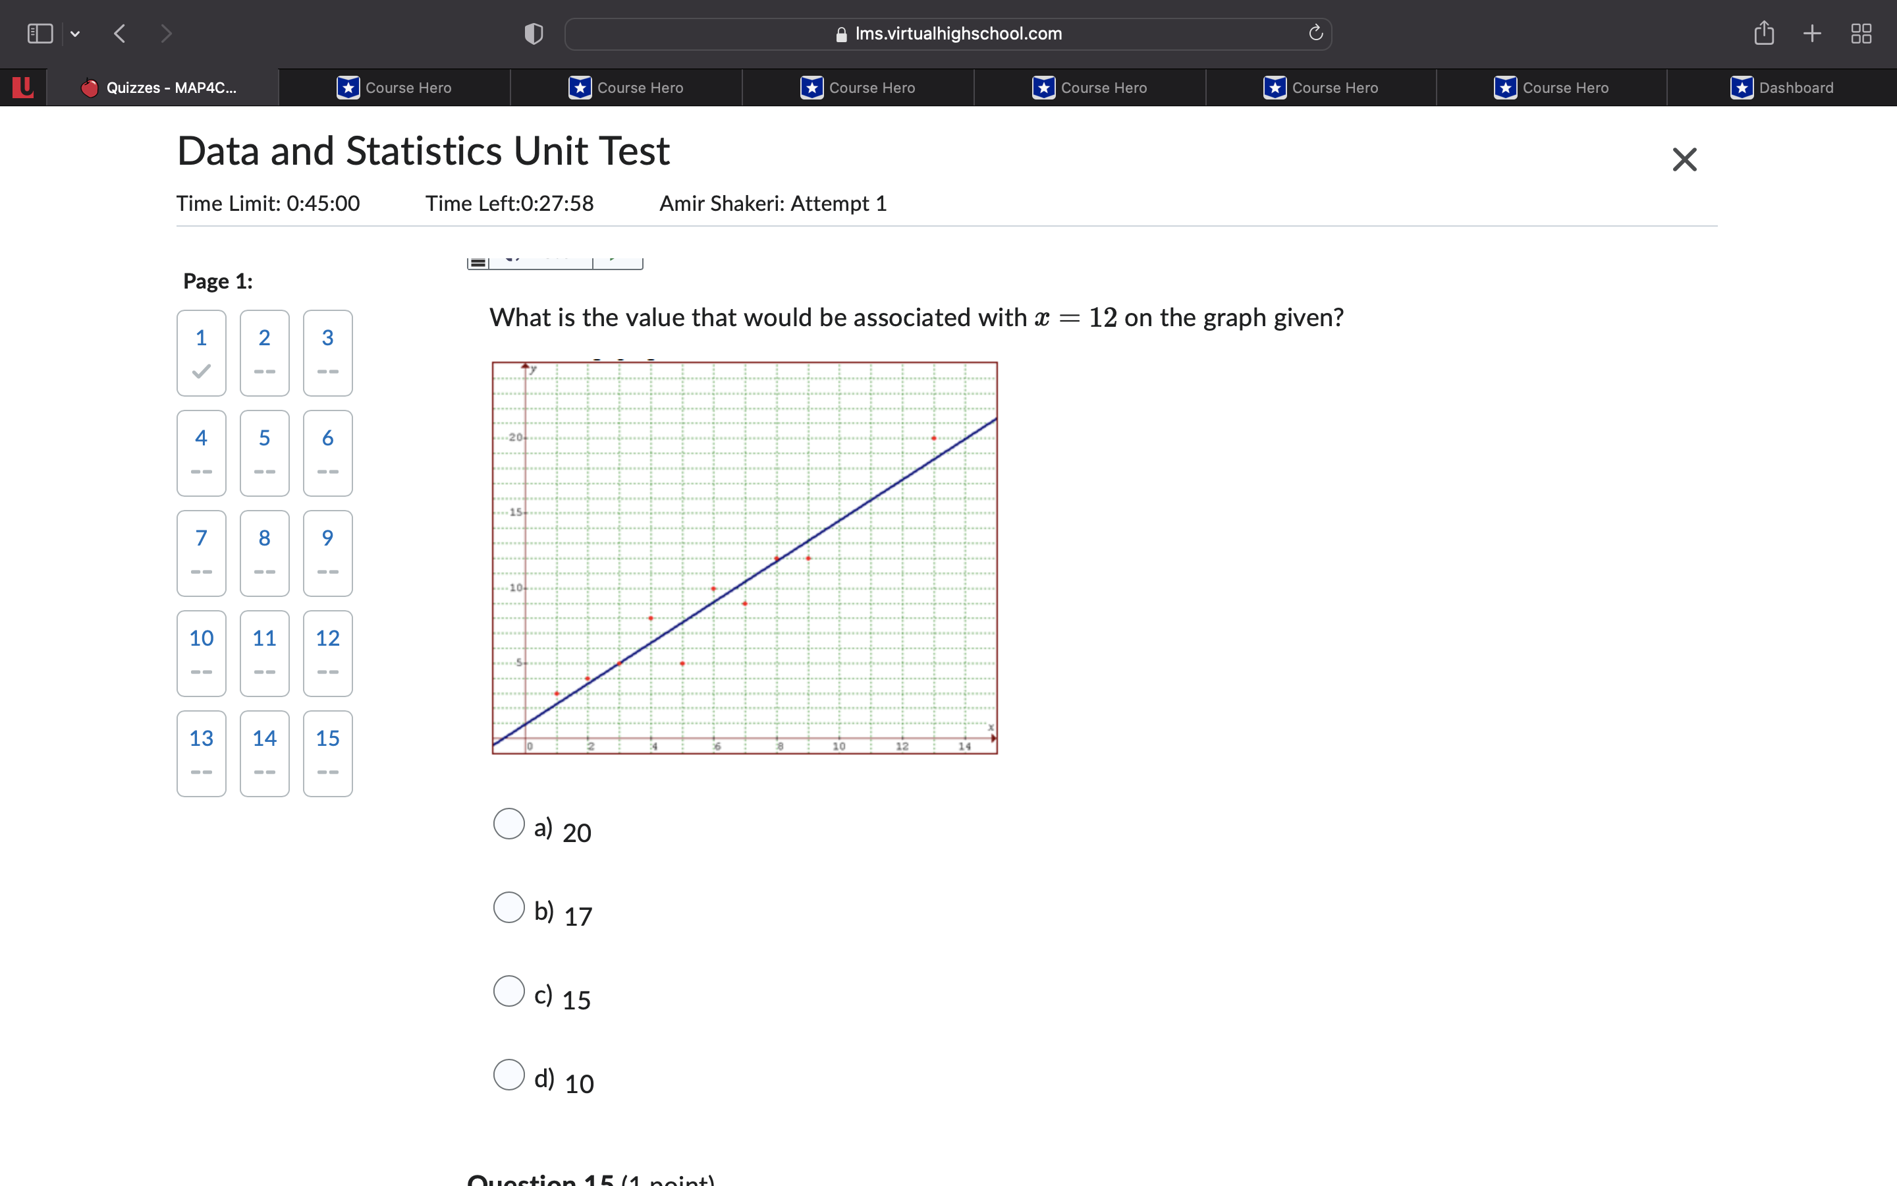Screen dimensions: 1897x1186
Task: Choose radio option c) 15
Action: click(509, 991)
